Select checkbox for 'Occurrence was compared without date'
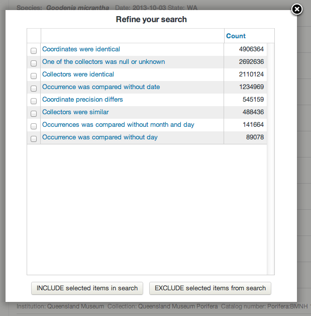 click(34, 89)
